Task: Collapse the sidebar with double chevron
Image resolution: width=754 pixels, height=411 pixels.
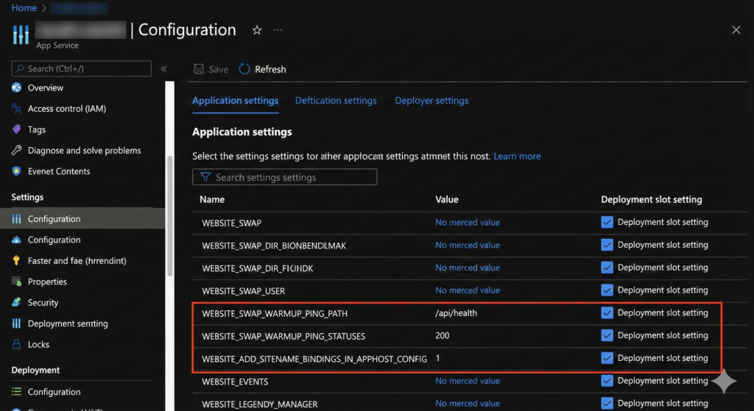Action: tap(163, 69)
